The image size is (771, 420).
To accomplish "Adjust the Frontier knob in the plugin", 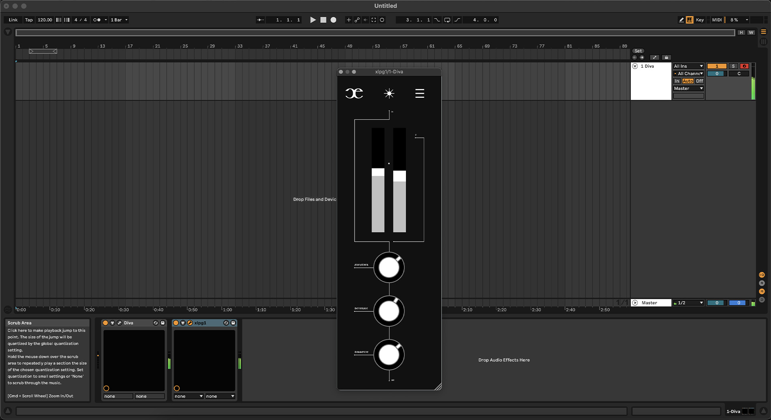I will (389, 268).
